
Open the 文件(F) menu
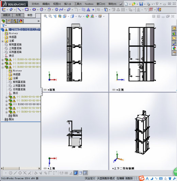[35, 4]
